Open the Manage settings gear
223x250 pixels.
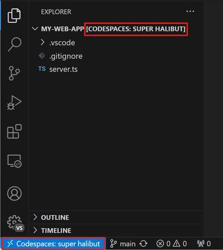click(x=15, y=223)
